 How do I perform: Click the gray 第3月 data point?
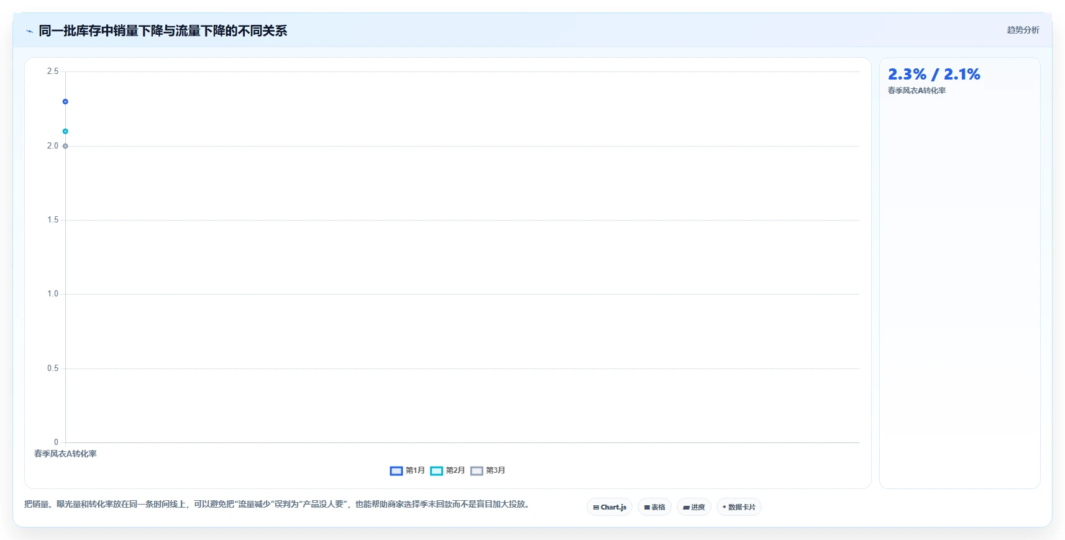65,146
